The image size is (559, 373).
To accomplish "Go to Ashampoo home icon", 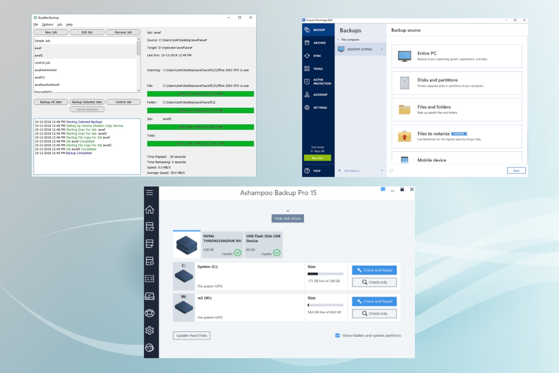I will coord(150,210).
